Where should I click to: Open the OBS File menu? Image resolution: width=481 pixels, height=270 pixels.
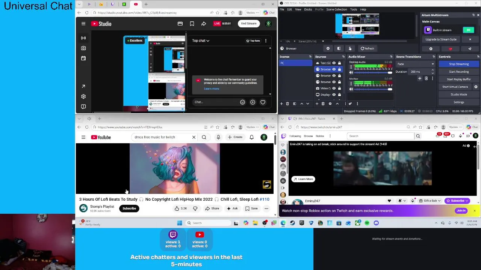coord(282,9)
